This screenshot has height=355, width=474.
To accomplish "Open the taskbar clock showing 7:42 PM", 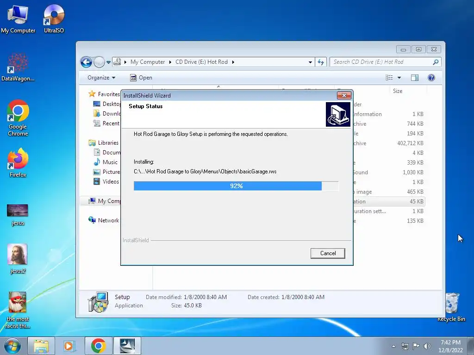I will (450, 346).
